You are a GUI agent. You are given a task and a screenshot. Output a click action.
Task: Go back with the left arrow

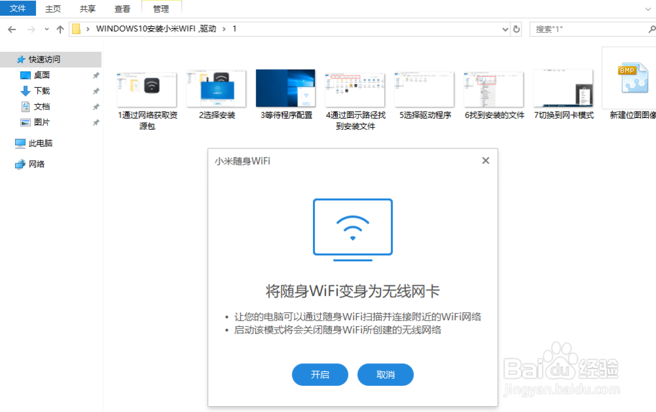point(12,30)
